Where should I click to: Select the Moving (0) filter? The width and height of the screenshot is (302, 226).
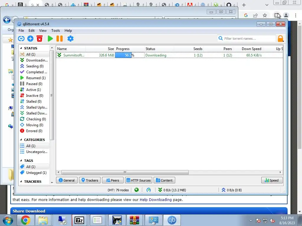34,125
